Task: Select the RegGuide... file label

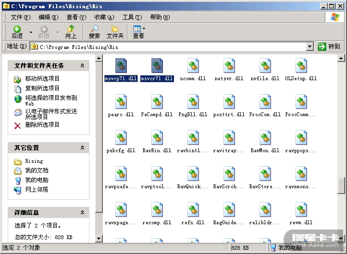Action: click(x=229, y=223)
